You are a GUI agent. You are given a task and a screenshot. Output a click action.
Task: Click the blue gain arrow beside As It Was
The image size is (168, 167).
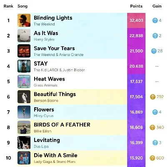(x=155, y=36)
